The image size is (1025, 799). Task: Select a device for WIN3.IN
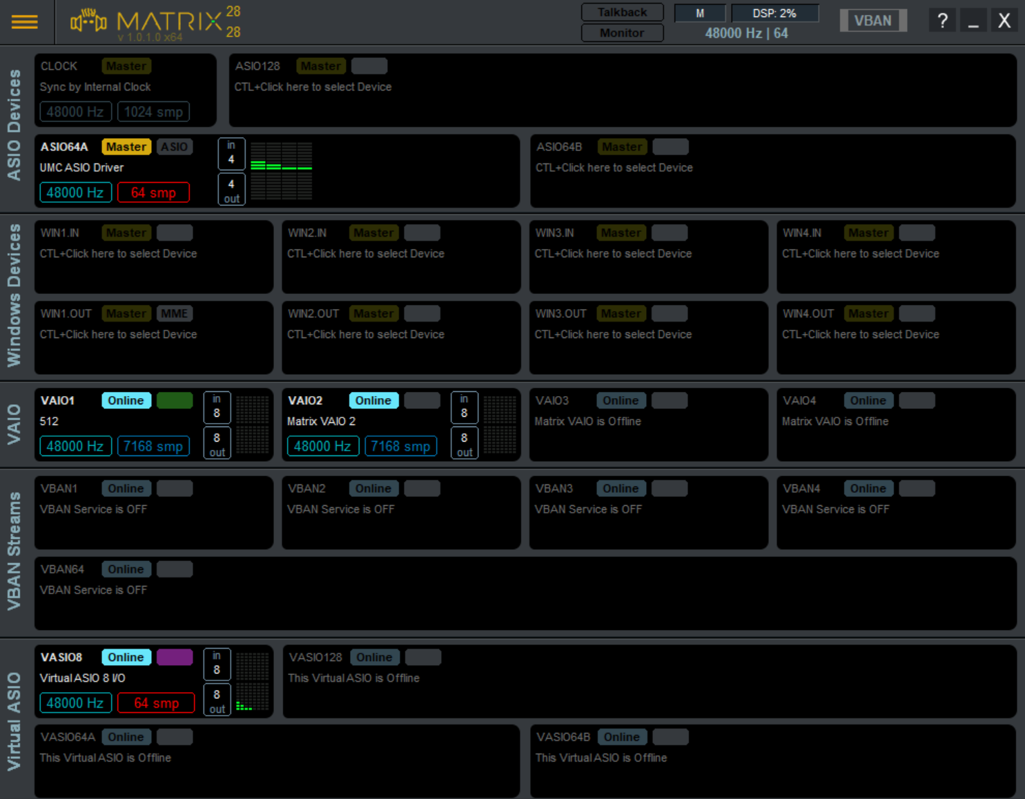[x=613, y=254]
